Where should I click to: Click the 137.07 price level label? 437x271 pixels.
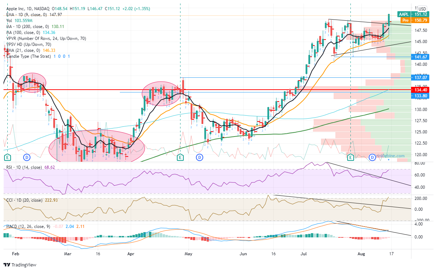pos(420,77)
